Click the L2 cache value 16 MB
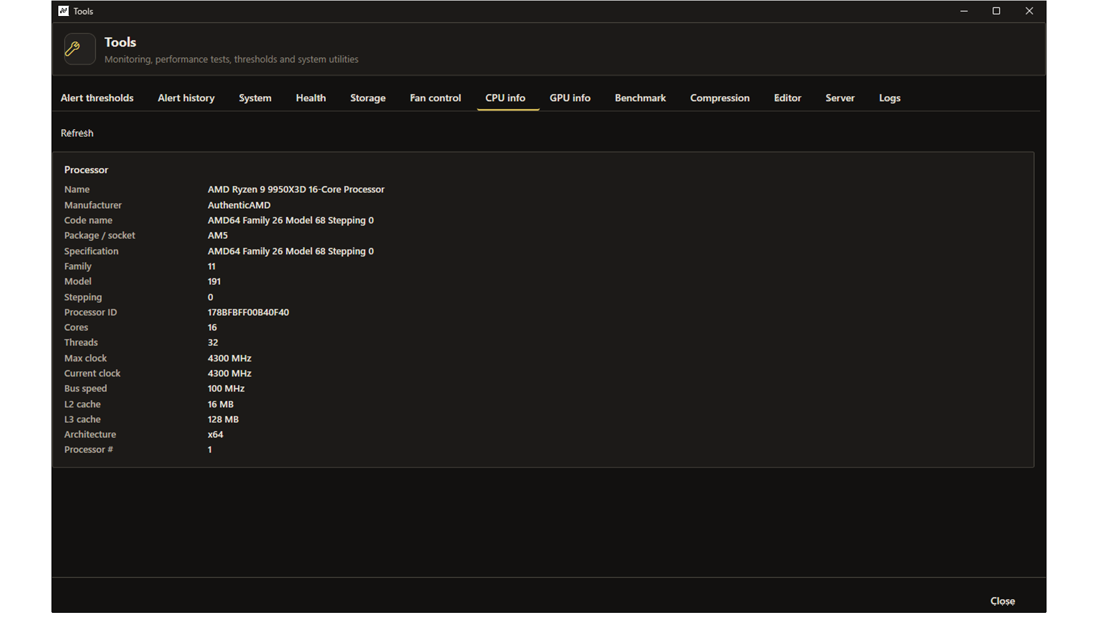 pyautogui.click(x=221, y=404)
